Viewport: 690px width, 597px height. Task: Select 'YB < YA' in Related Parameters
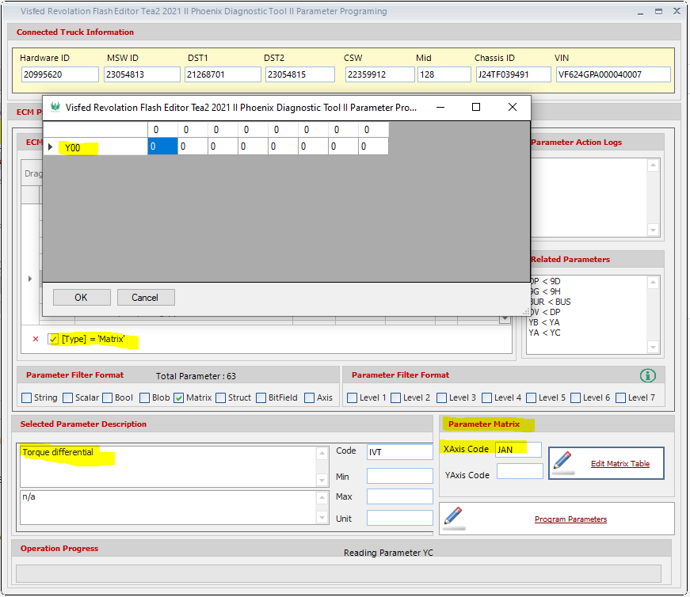coord(544,322)
